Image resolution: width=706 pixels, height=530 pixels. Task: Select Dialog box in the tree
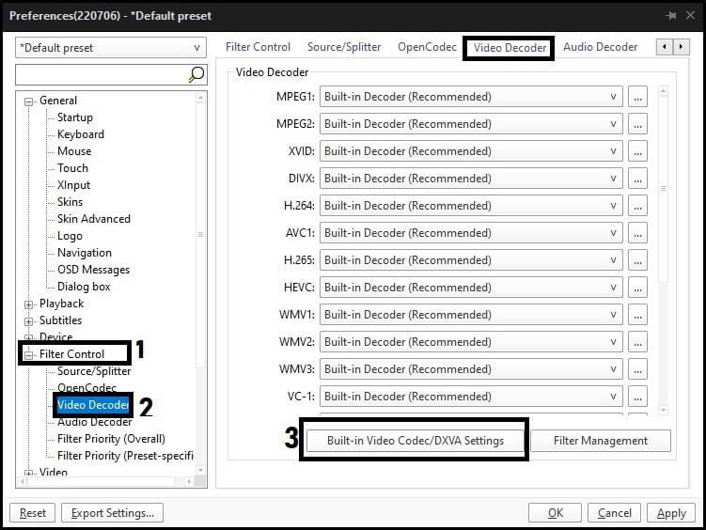pyautogui.click(x=84, y=287)
